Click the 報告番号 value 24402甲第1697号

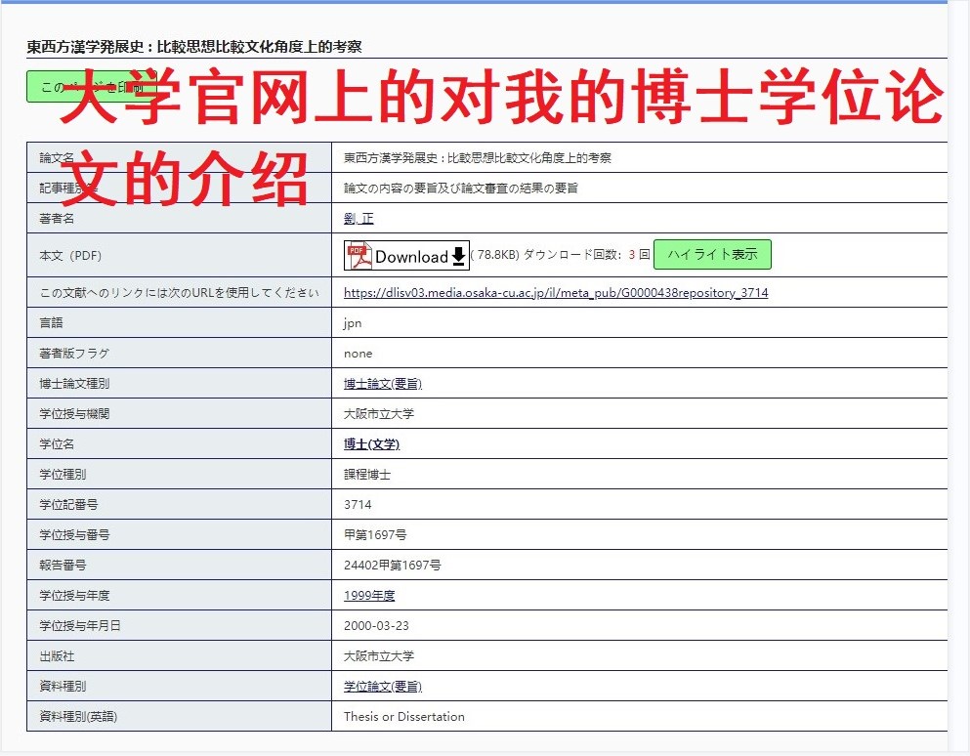point(392,566)
